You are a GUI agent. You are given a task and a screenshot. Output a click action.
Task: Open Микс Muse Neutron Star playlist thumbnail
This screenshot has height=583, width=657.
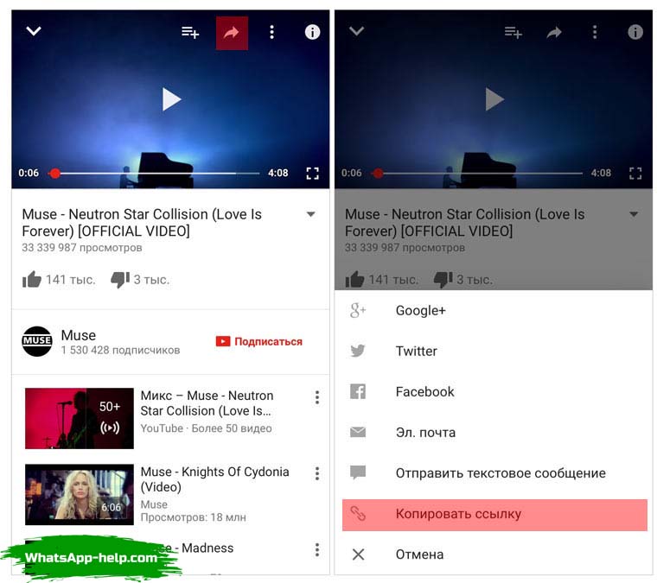coord(80,418)
